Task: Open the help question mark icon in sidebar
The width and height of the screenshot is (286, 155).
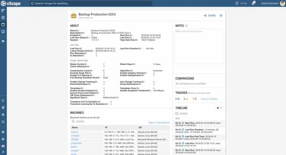Action: pos(3,139)
